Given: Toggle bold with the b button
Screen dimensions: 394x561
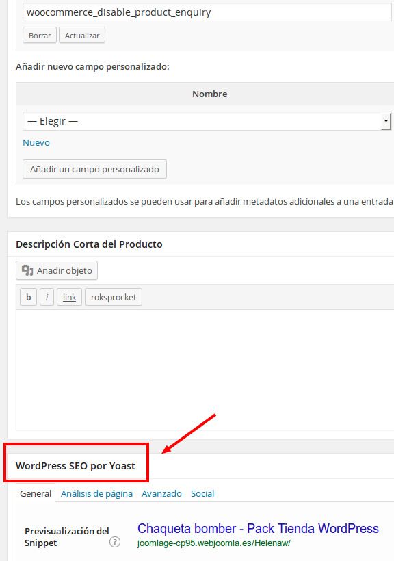Looking at the screenshot, I should (x=28, y=298).
